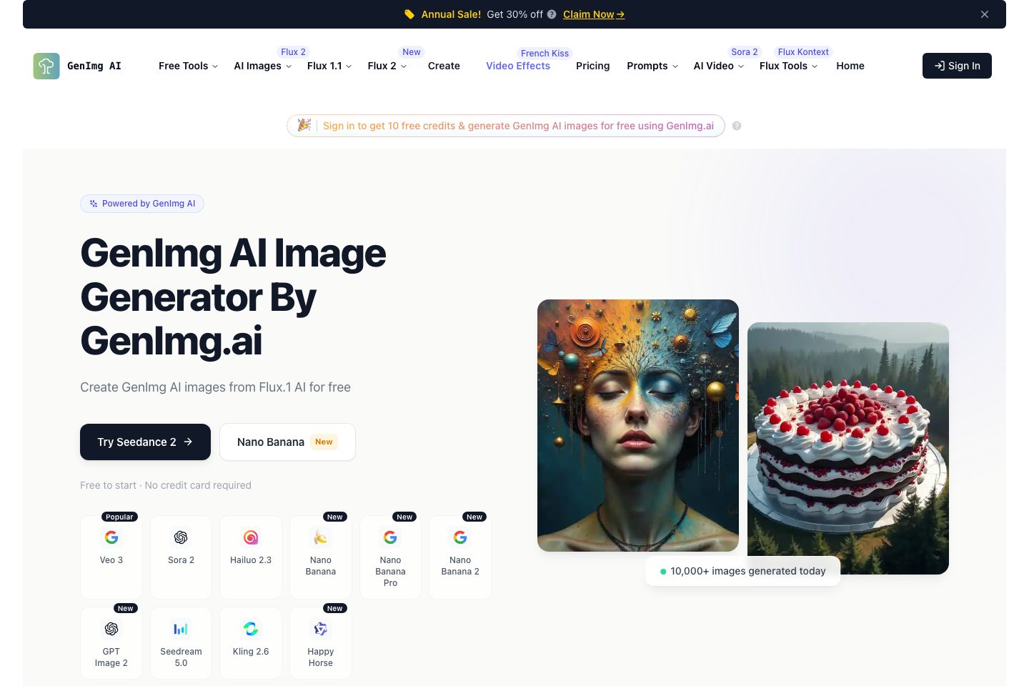1029x686 pixels.
Task: Click the GenImg AI brand name text
Action: 94,66
